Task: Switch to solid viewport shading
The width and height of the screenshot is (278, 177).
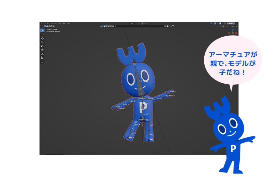Action: point(230,24)
